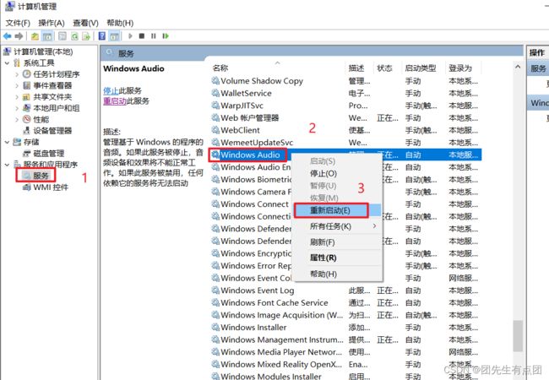Select 计算机管理(本地) root node
549x380 pixels.
[x=43, y=52]
